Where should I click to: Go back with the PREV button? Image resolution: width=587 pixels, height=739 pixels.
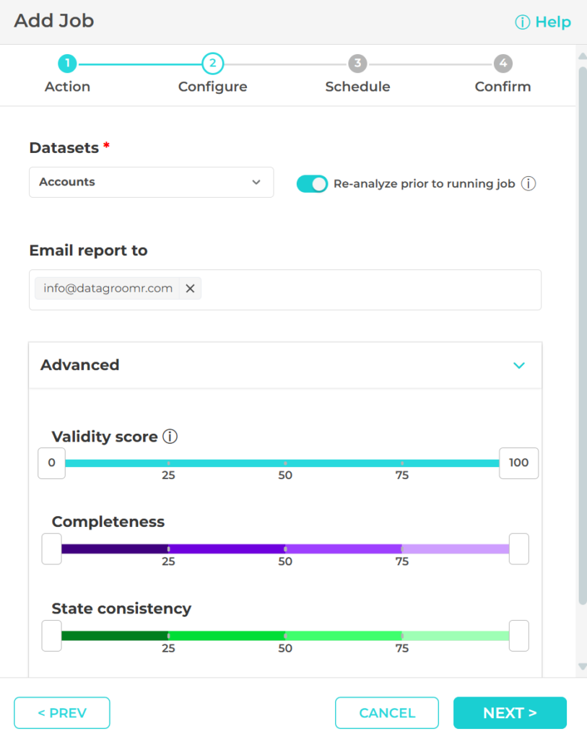[x=61, y=712]
